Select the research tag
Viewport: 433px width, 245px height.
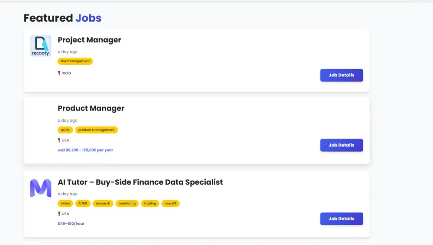(x=103, y=204)
